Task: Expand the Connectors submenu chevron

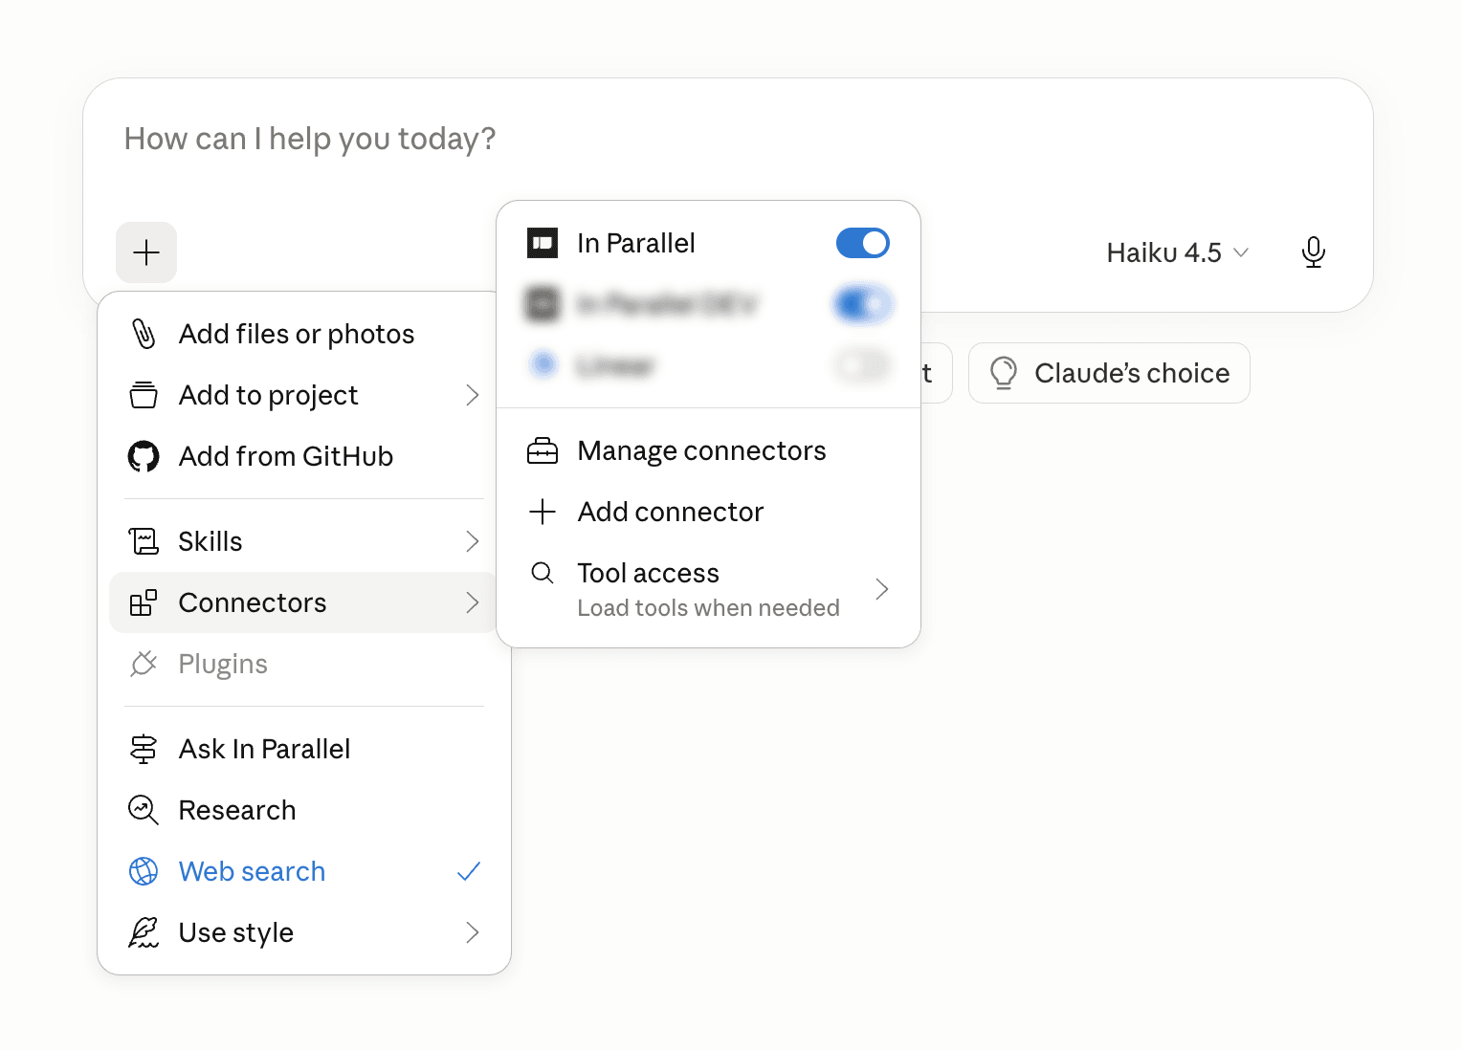Action: click(472, 602)
